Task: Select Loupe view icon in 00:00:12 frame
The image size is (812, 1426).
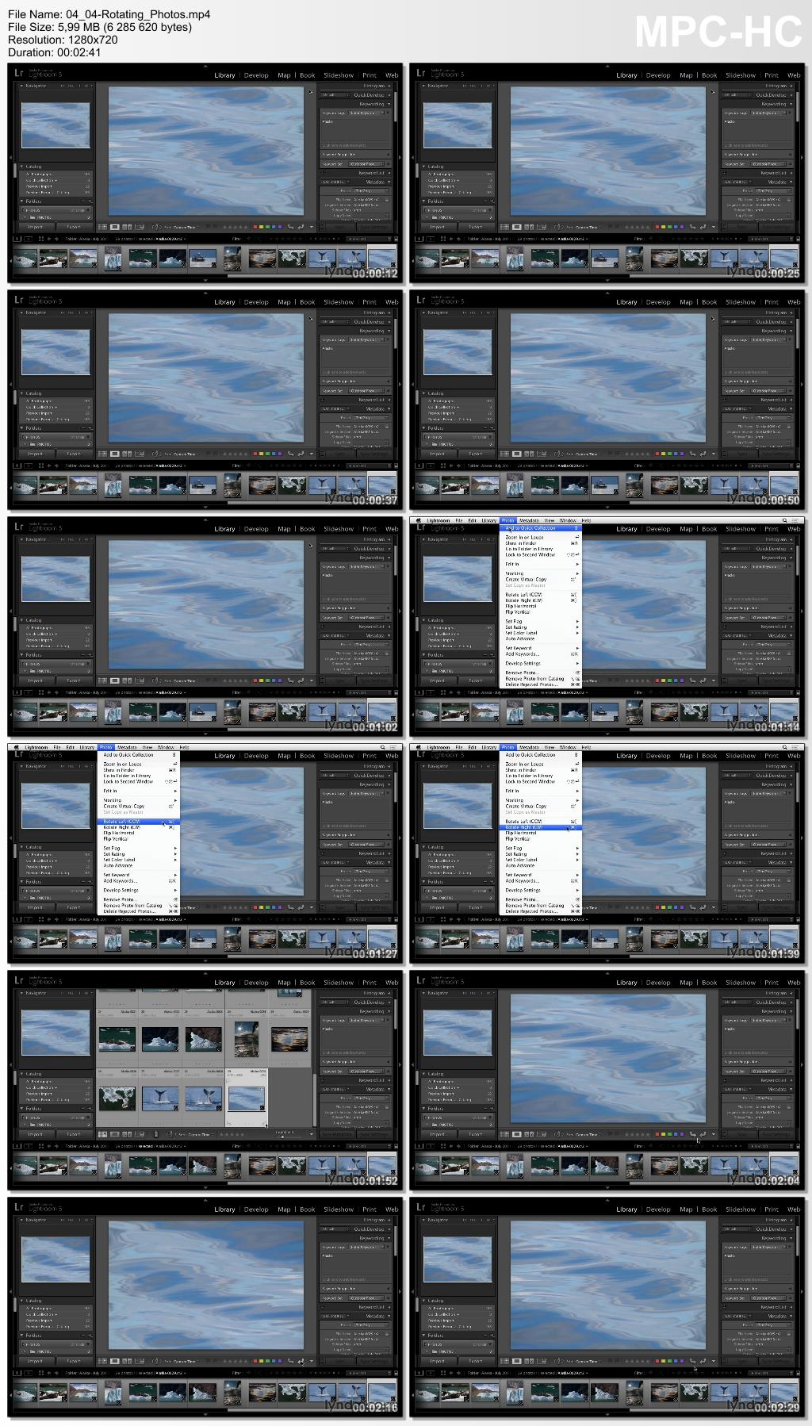Action: pyautogui.click(x=115, y=227)
